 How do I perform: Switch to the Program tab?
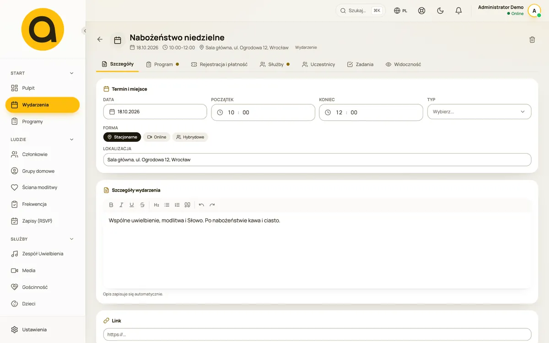tap(162, 64)
